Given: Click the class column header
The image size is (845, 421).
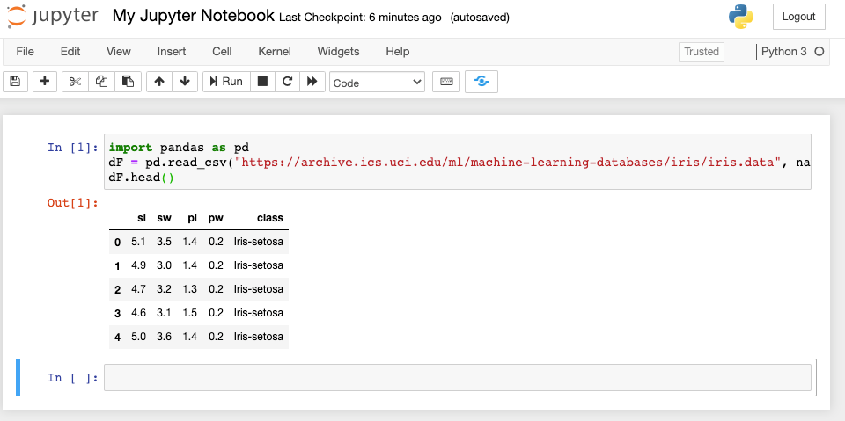Looking at the screenshot, I should tap(270, 218).
